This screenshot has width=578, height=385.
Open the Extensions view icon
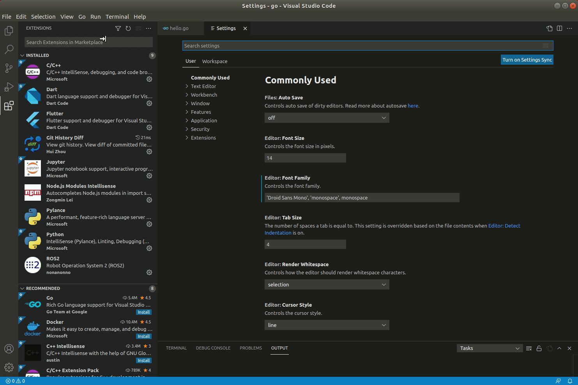click(9, 106)
